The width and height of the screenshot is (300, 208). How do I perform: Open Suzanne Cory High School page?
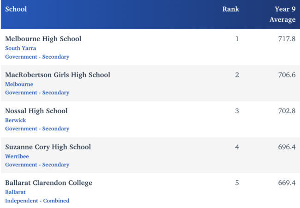pos(48,147)
